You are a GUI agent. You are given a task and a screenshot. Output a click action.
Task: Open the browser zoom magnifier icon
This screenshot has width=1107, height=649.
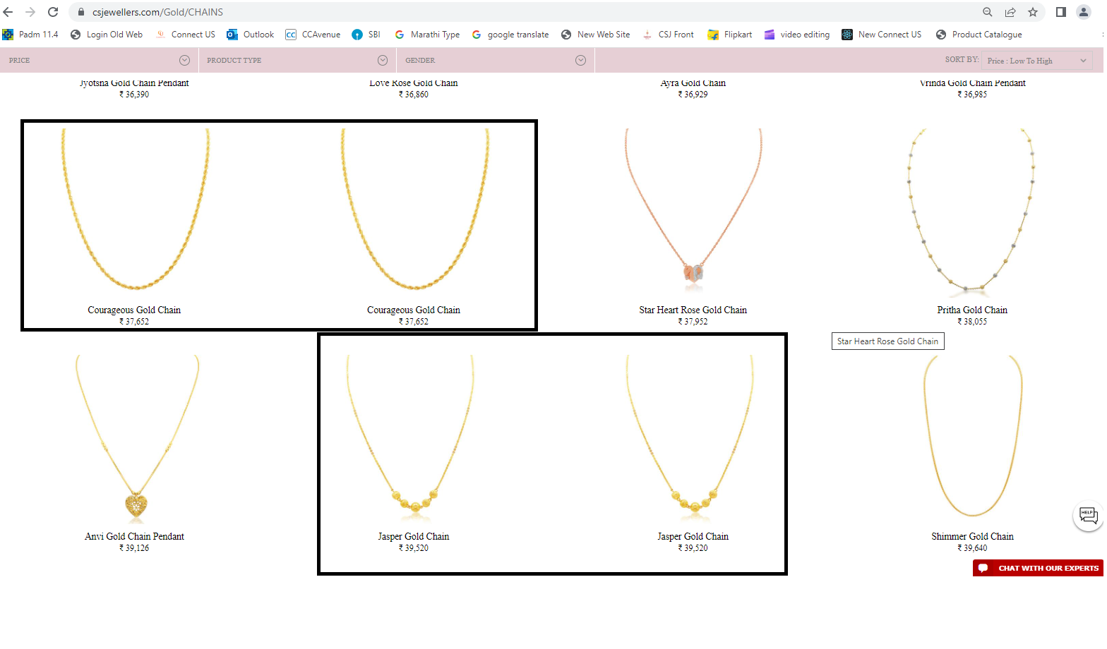tap(988, 12)
